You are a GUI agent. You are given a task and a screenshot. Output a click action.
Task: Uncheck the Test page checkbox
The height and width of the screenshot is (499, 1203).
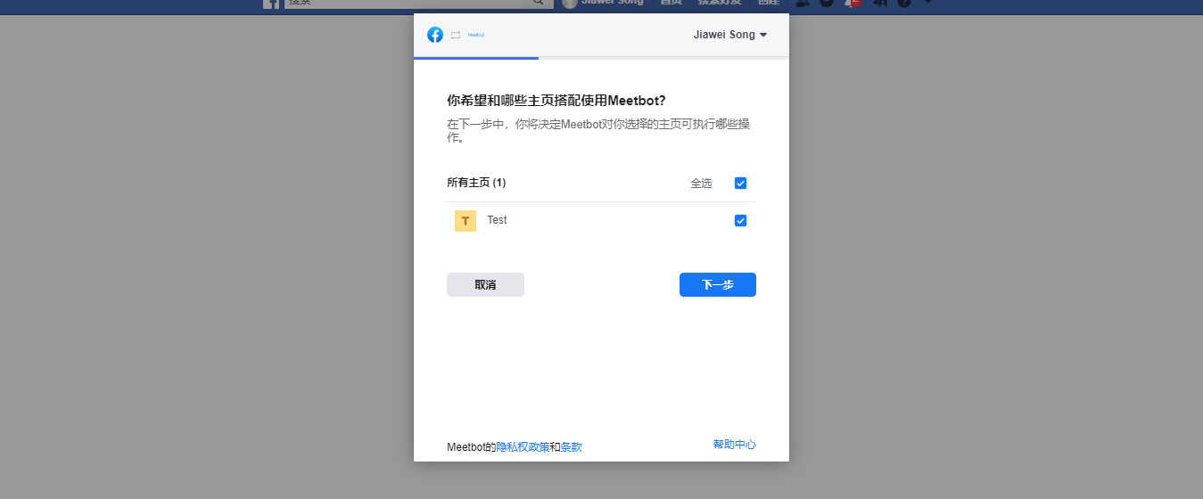click(x=740, y=221)
